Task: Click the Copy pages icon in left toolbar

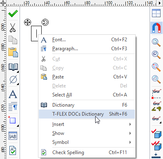Action: [x=13, y=40]
